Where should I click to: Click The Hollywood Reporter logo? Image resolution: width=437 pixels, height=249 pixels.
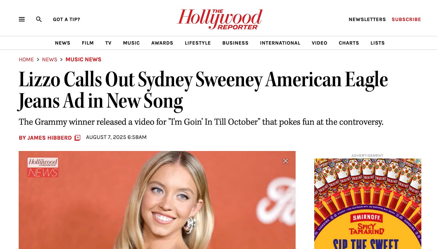pyautogui.click(x=220, y=19)
